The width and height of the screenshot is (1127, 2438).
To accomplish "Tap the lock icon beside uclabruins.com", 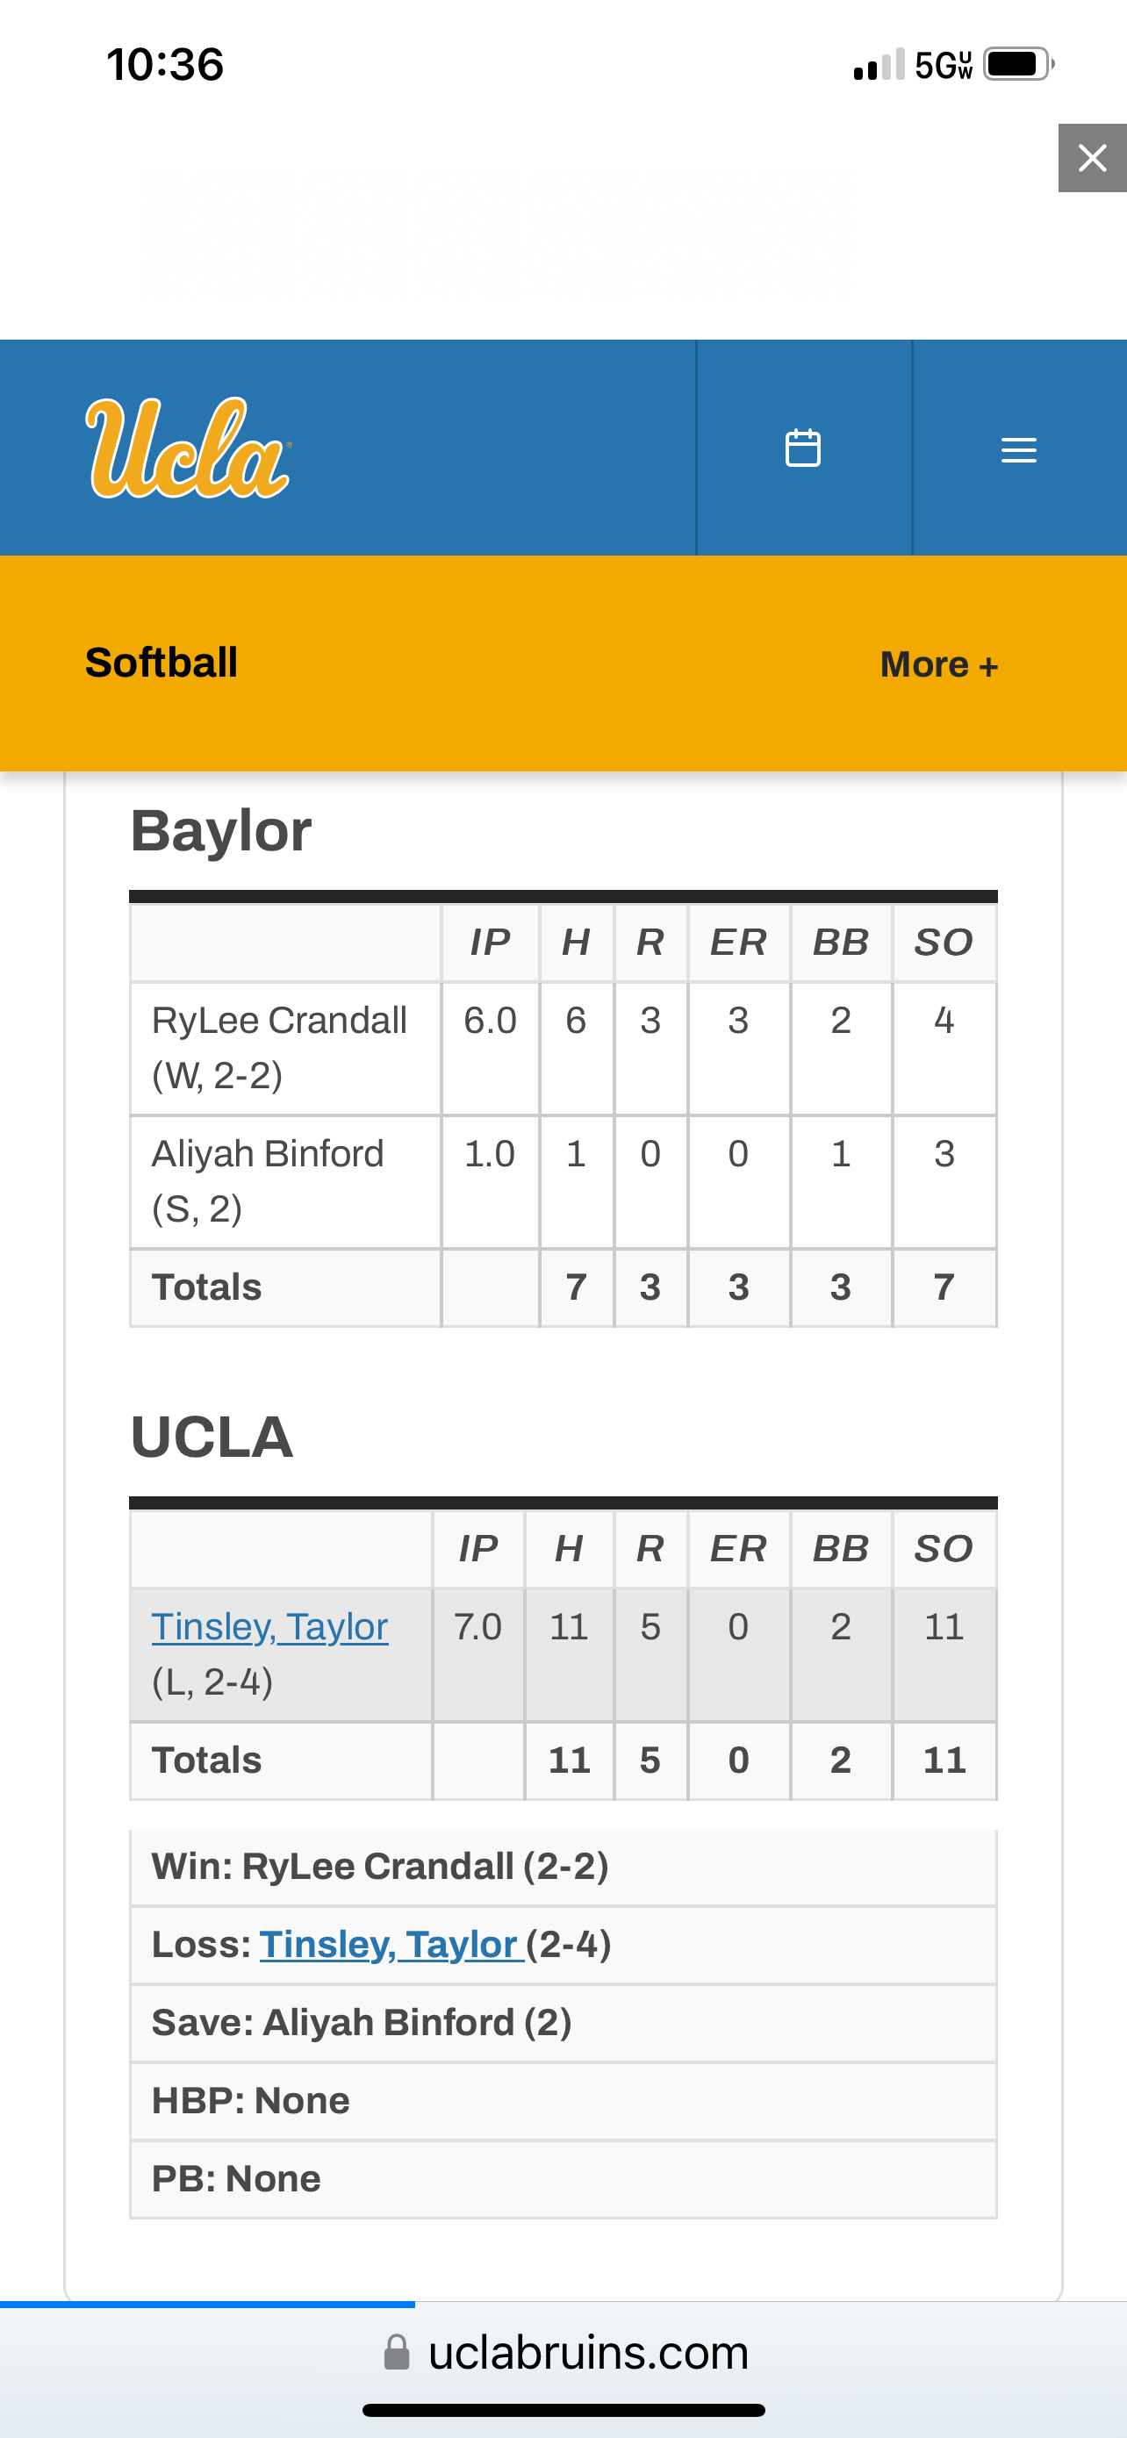I will pos(397,2352).
